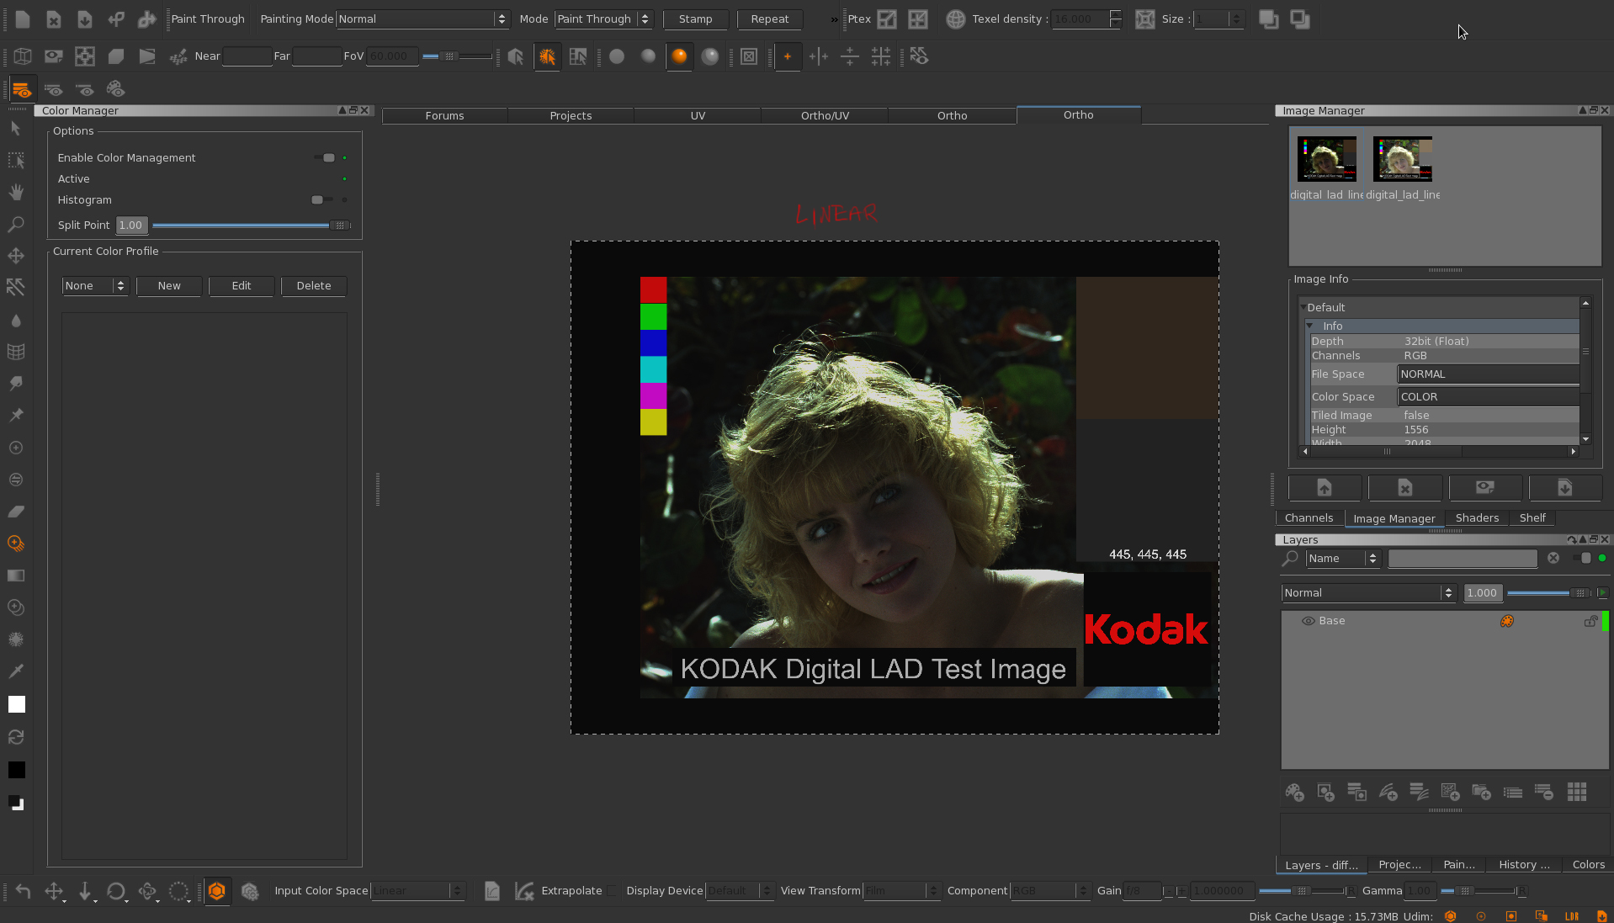Image resolution: width=1614 pixels, height=923 pixels.
Task: Open the Current Color Profile None dropdown
Action: [94, 286]
